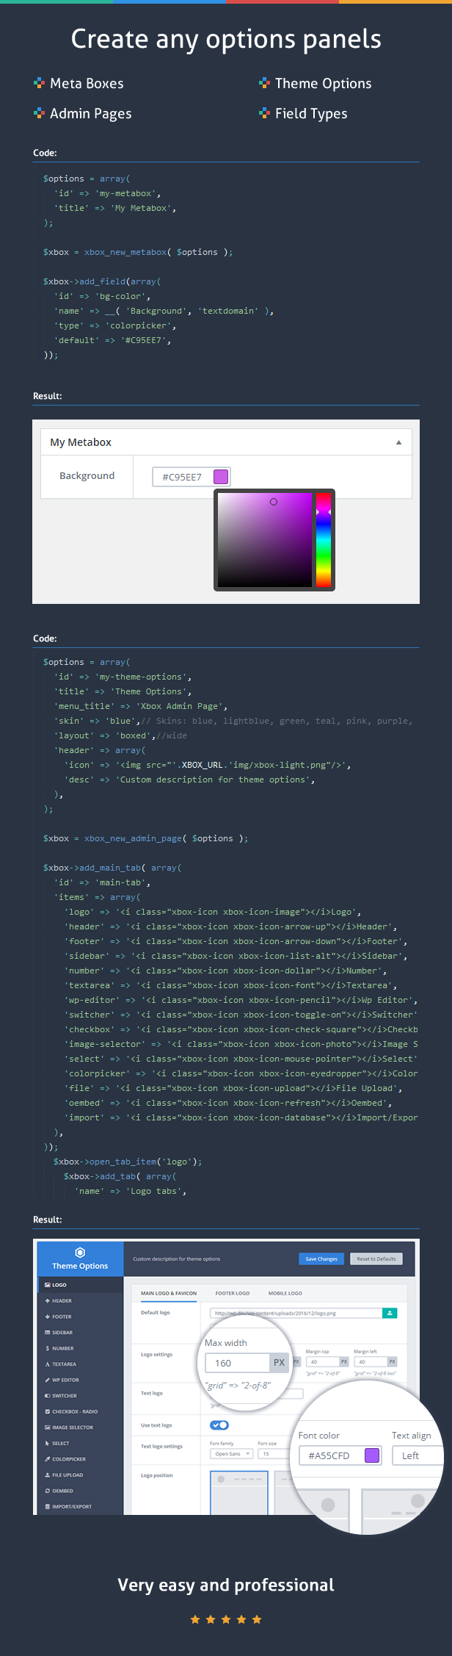
Task: Switch to the Footer Logo tab
Action: point(232,1293)
